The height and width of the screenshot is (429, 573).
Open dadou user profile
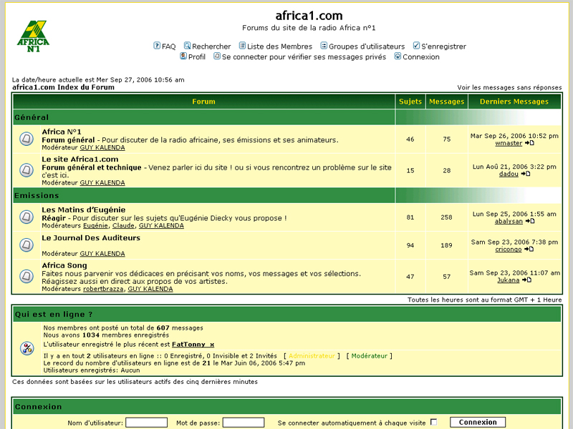[x=509, y=174]
